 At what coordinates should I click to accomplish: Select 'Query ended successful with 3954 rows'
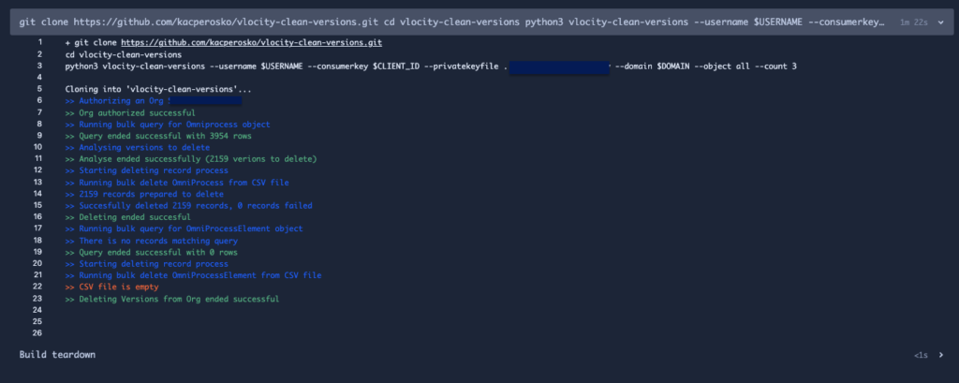pyautogui.click(x=158, y=136)
